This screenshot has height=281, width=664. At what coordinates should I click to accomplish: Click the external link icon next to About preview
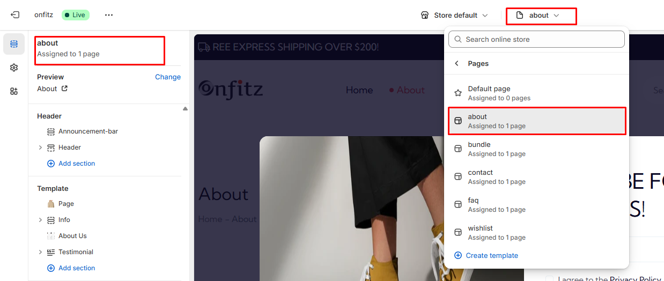click(x=64, y=88)
